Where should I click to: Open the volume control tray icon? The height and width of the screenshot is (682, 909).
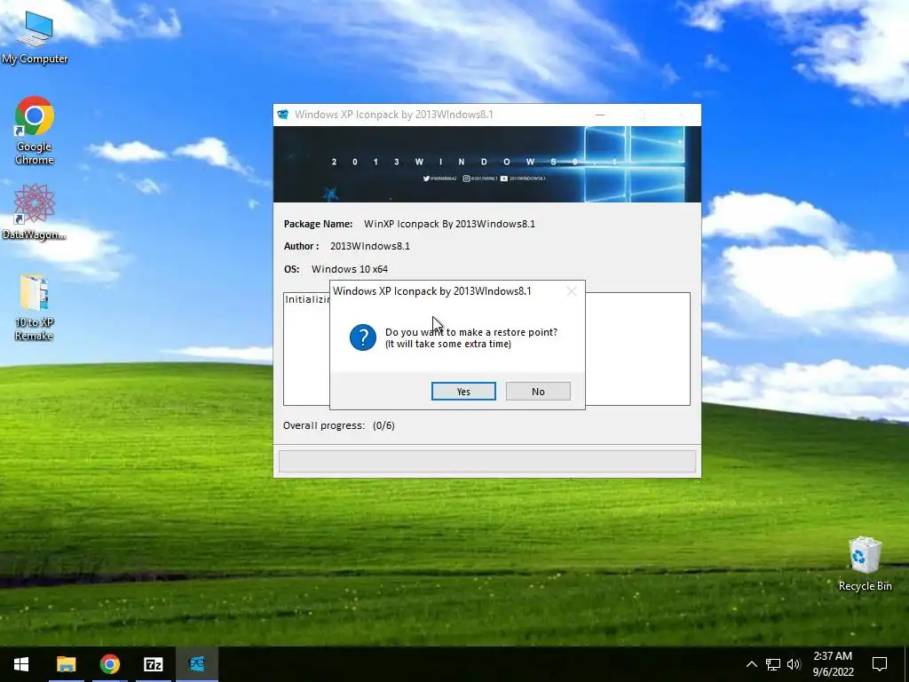pos(794,664)
